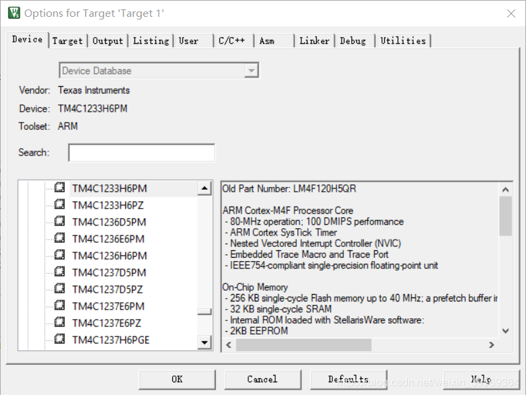Switch to the Utilities tab

pos(403,41)
